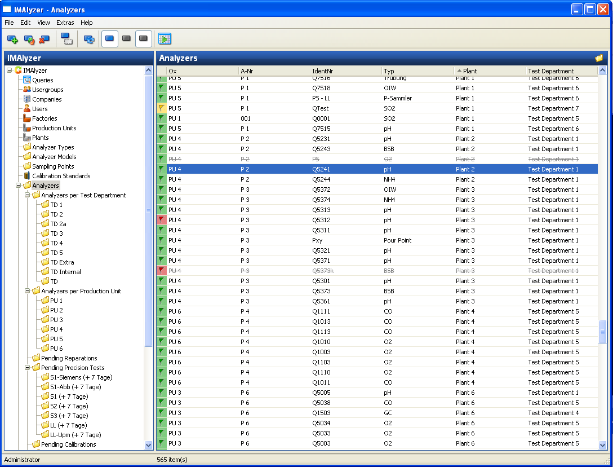
Task: Click the Companies building icon in tree
Action: [x=27, y=99]
